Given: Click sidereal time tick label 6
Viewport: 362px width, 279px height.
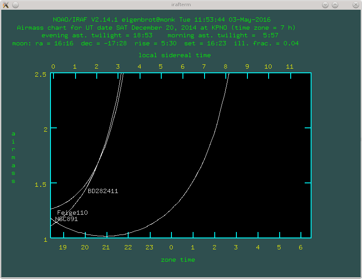Looking at the screenshot, I should point(182,66).
